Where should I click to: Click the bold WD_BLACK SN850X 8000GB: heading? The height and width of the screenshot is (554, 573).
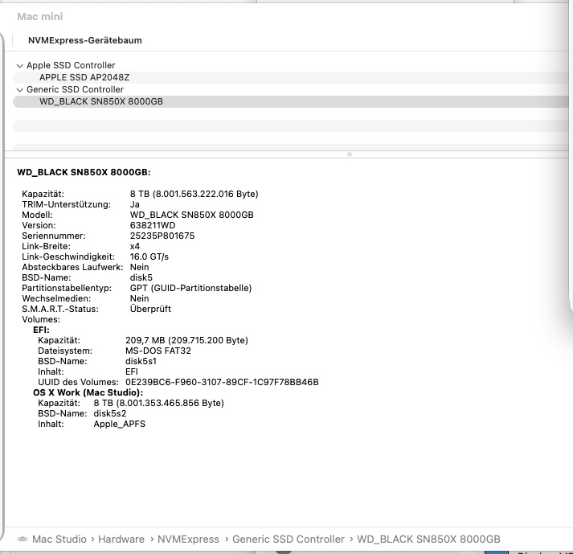tap(84, 173)
